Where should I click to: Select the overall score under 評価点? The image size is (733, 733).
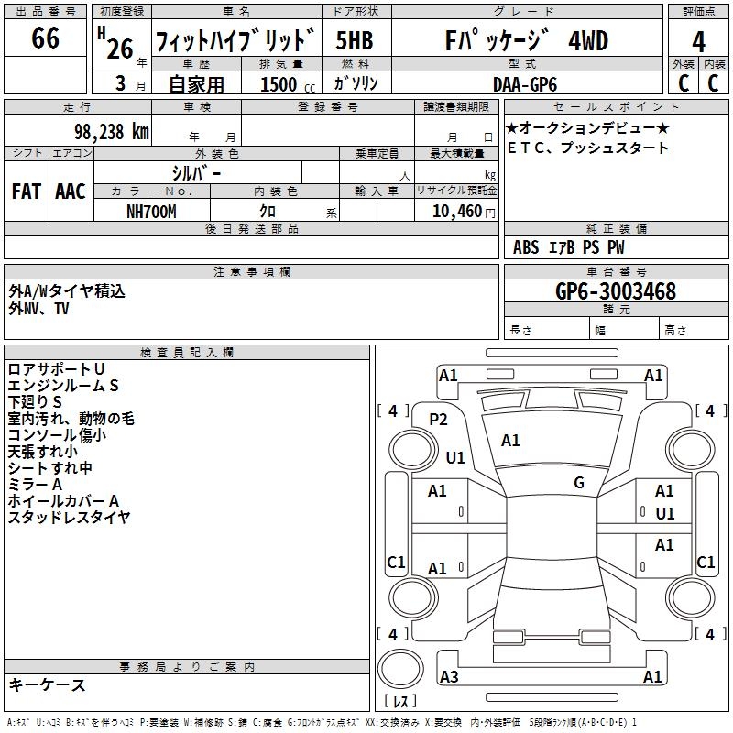(698, 41)
